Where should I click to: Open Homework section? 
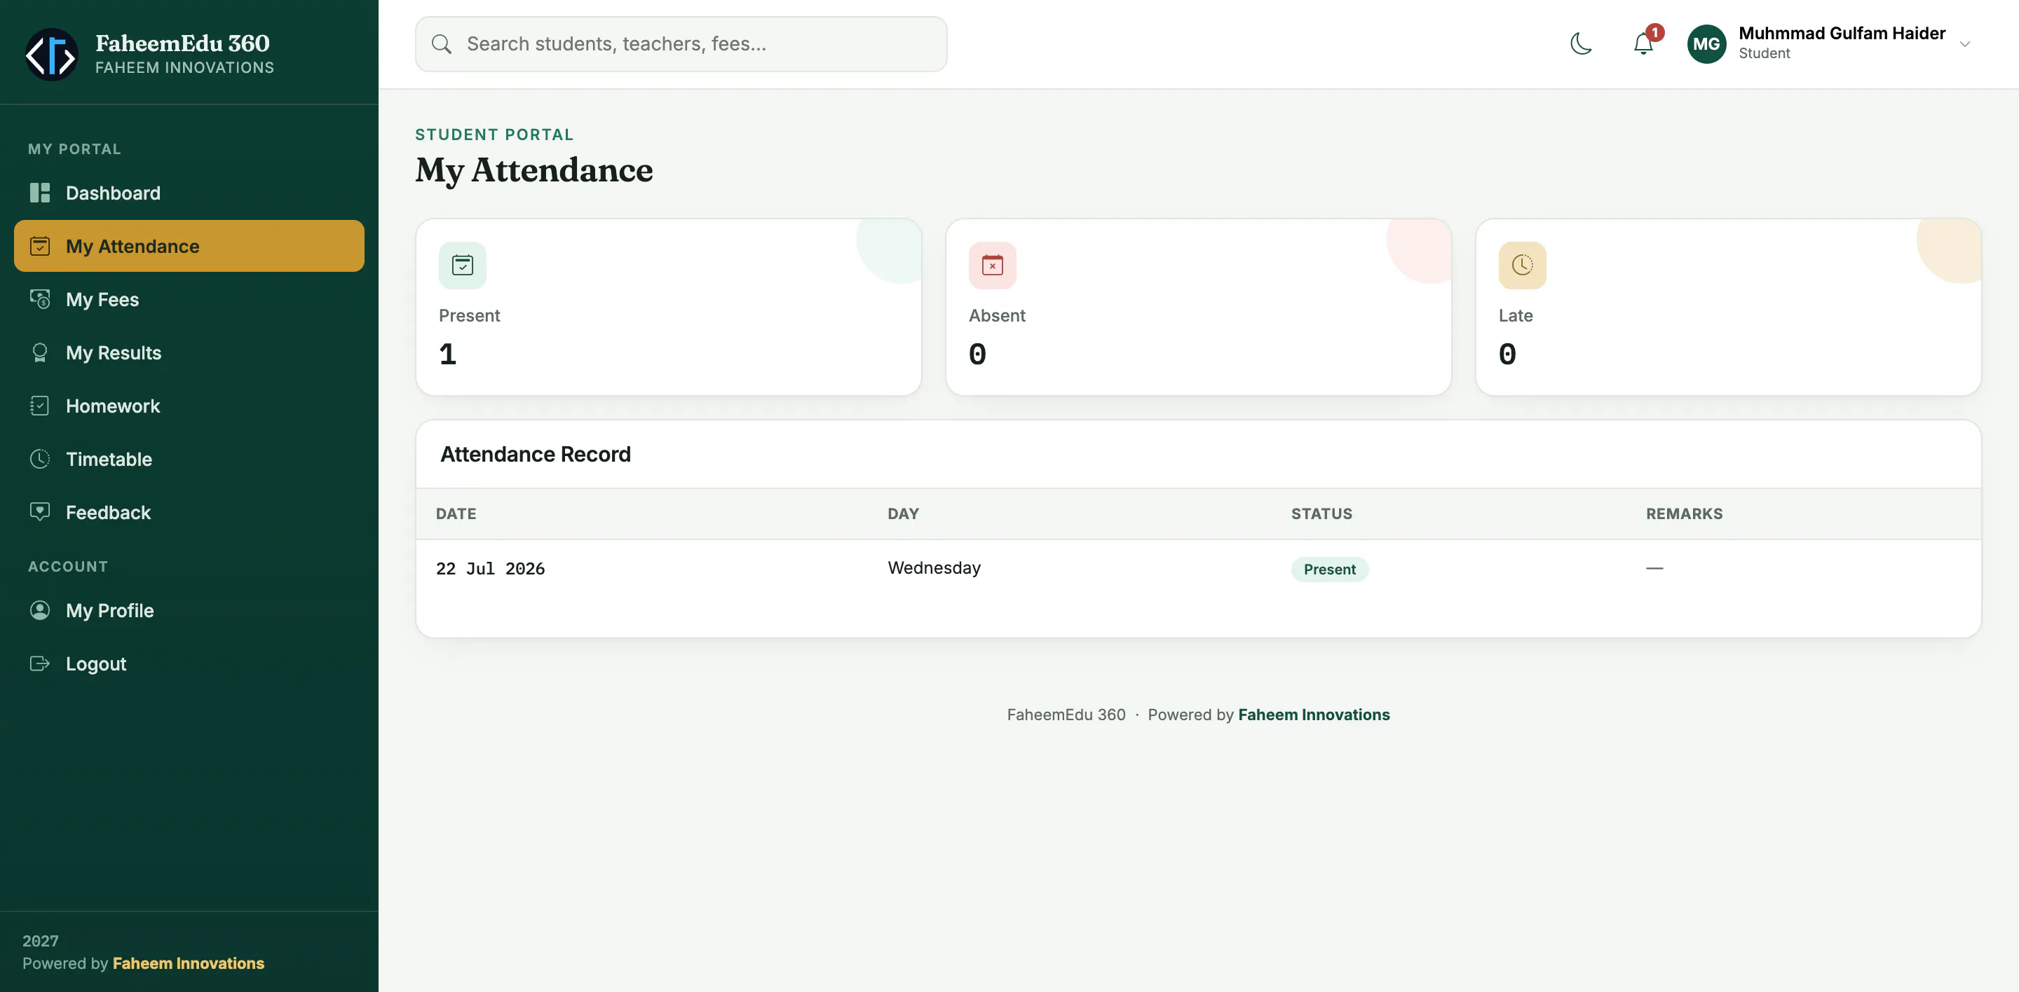(189, 406)
